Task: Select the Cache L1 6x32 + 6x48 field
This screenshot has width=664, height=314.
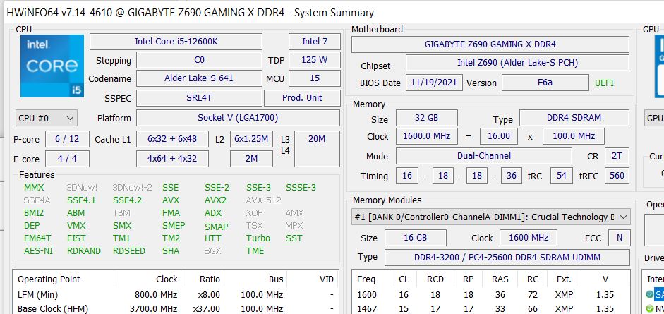Action: tap(172, 139)
